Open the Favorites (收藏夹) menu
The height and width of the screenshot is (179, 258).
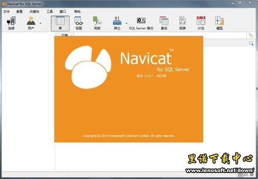coord(34,12)
